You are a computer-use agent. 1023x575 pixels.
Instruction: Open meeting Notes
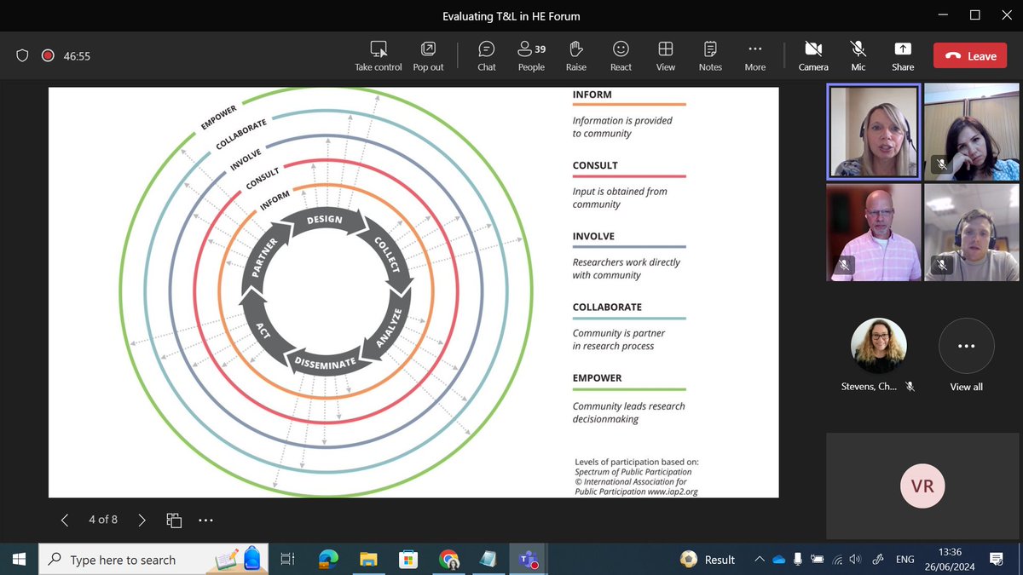[x=709, y=55]
